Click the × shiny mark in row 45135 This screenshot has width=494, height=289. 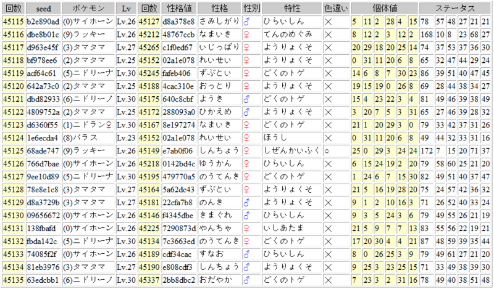(329, 280)
